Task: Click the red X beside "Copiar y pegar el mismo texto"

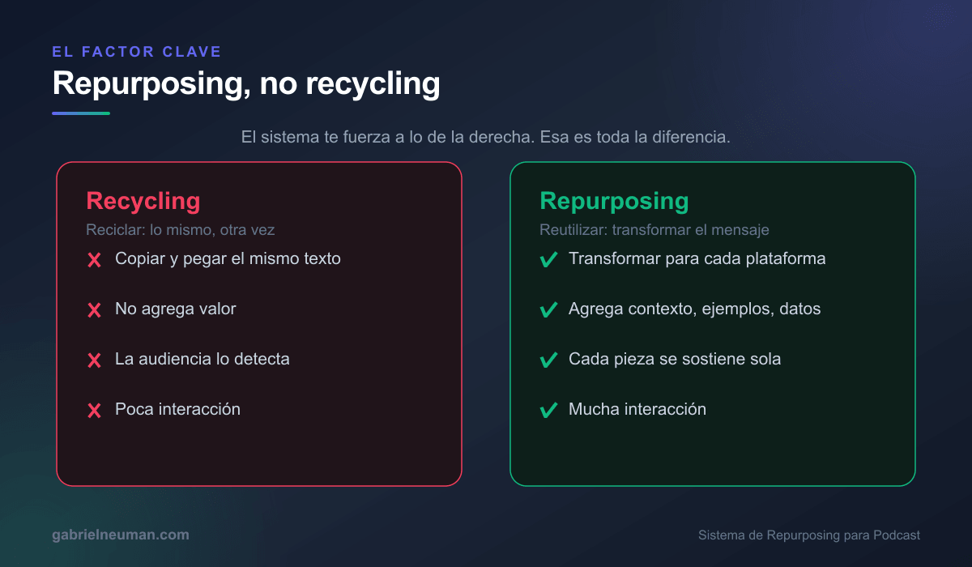Action: point(94,260)
